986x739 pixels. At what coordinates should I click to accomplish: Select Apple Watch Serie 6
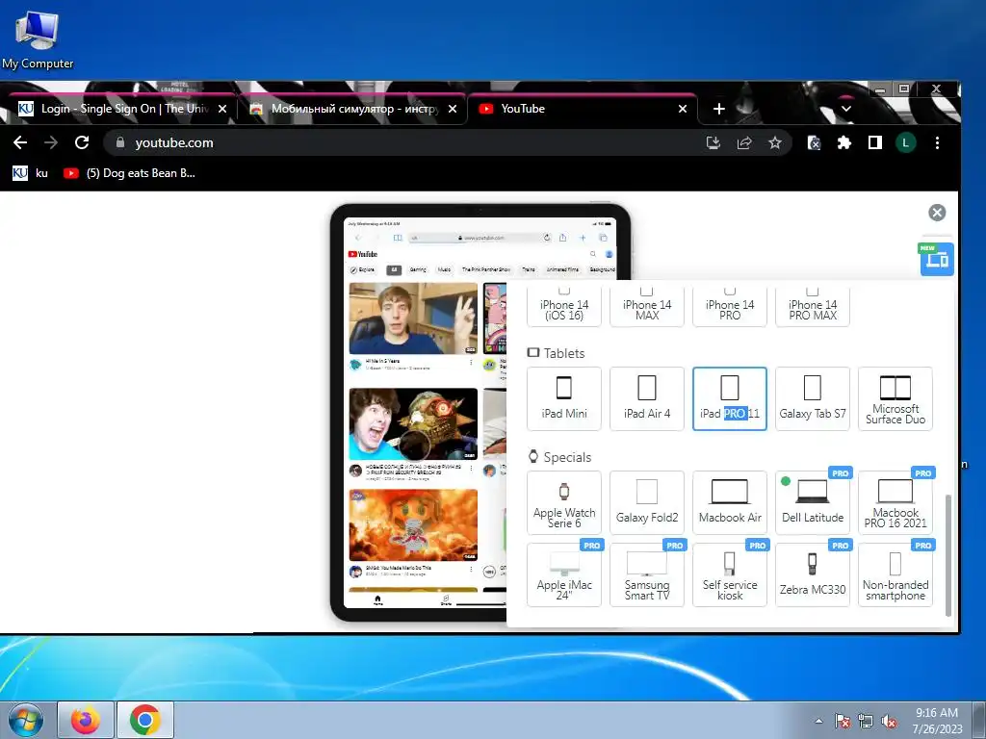click(564, 502)
